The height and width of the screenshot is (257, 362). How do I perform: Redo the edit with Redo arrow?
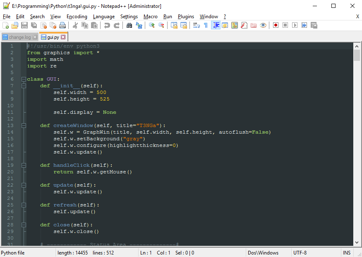click(x=117, y=25)
